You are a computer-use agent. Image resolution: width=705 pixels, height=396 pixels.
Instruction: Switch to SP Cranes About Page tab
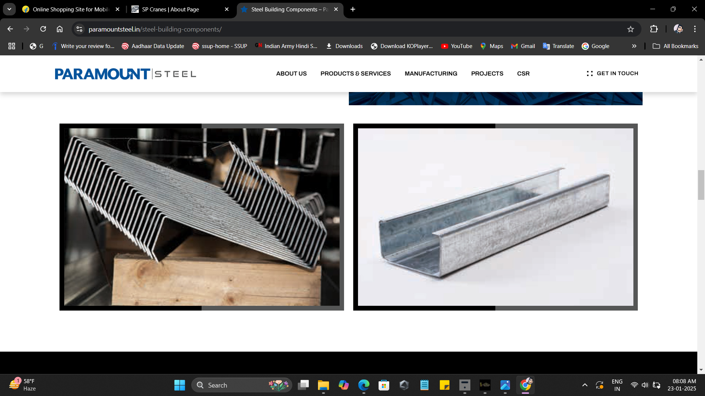point(170,9)
